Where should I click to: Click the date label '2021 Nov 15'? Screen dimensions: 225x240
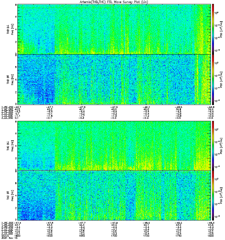[x=9, y=238]
